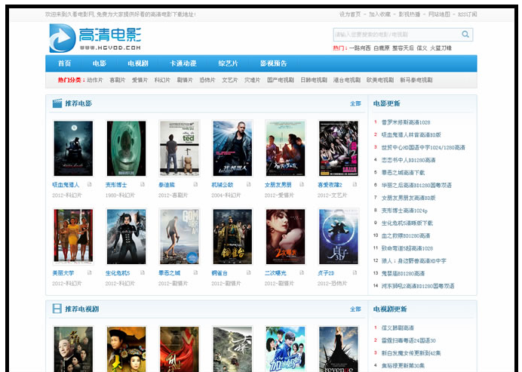Click the clapperboard icon beside 推荐电影
This screenshot has height=372, width=522.
tap(57, 103)
